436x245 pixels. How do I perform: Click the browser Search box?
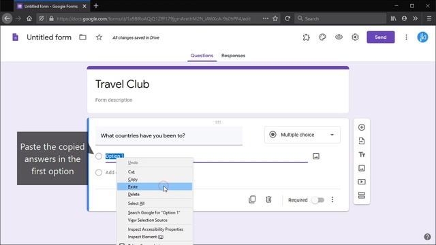(x=340, y=18)
